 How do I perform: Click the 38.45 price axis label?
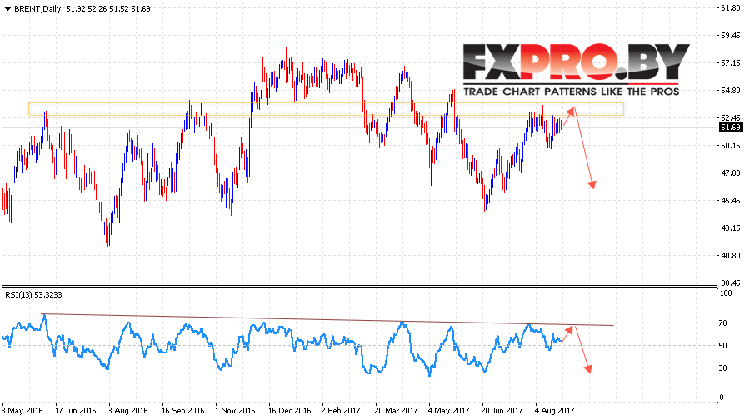[730, 282]
